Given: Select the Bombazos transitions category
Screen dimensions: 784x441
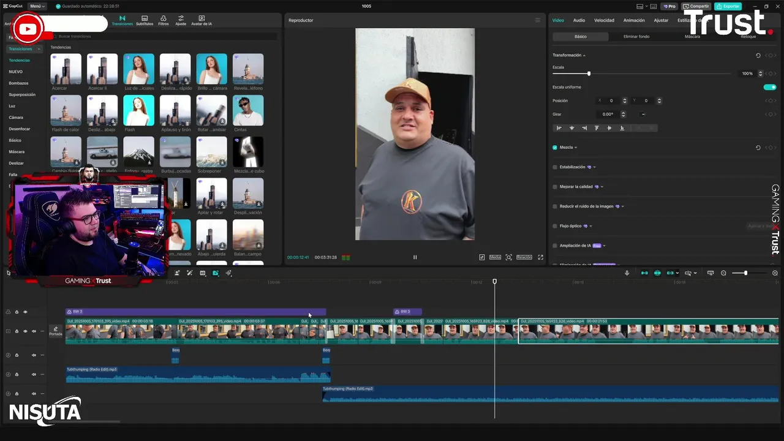Looking at the screenshot, I should click(18, 83).
